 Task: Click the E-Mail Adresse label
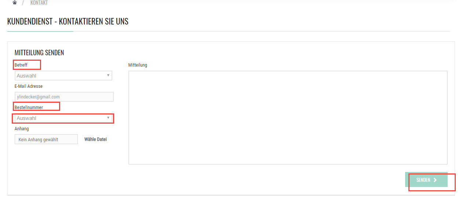(x=29, y=86)
